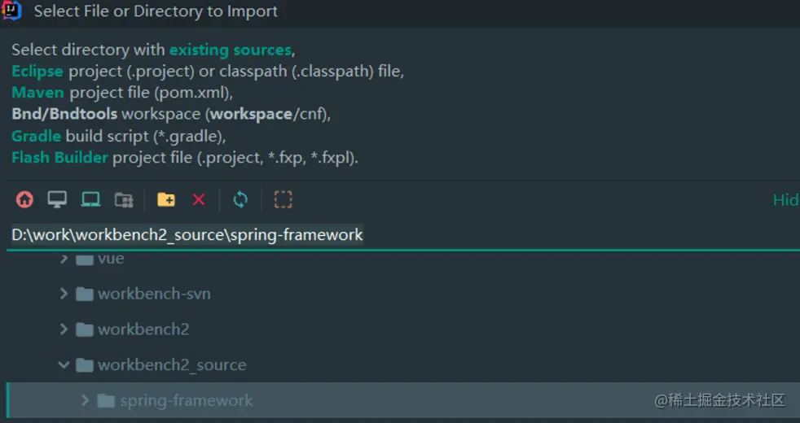Toggle show hidden files and directories

pos(283,199)
